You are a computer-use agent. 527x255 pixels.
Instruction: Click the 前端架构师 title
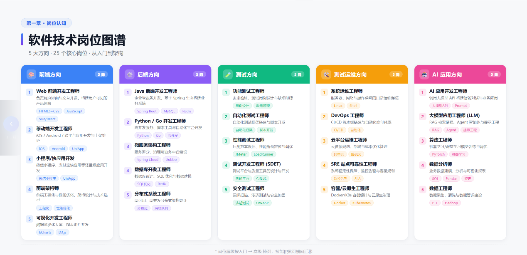coord(47,188)
